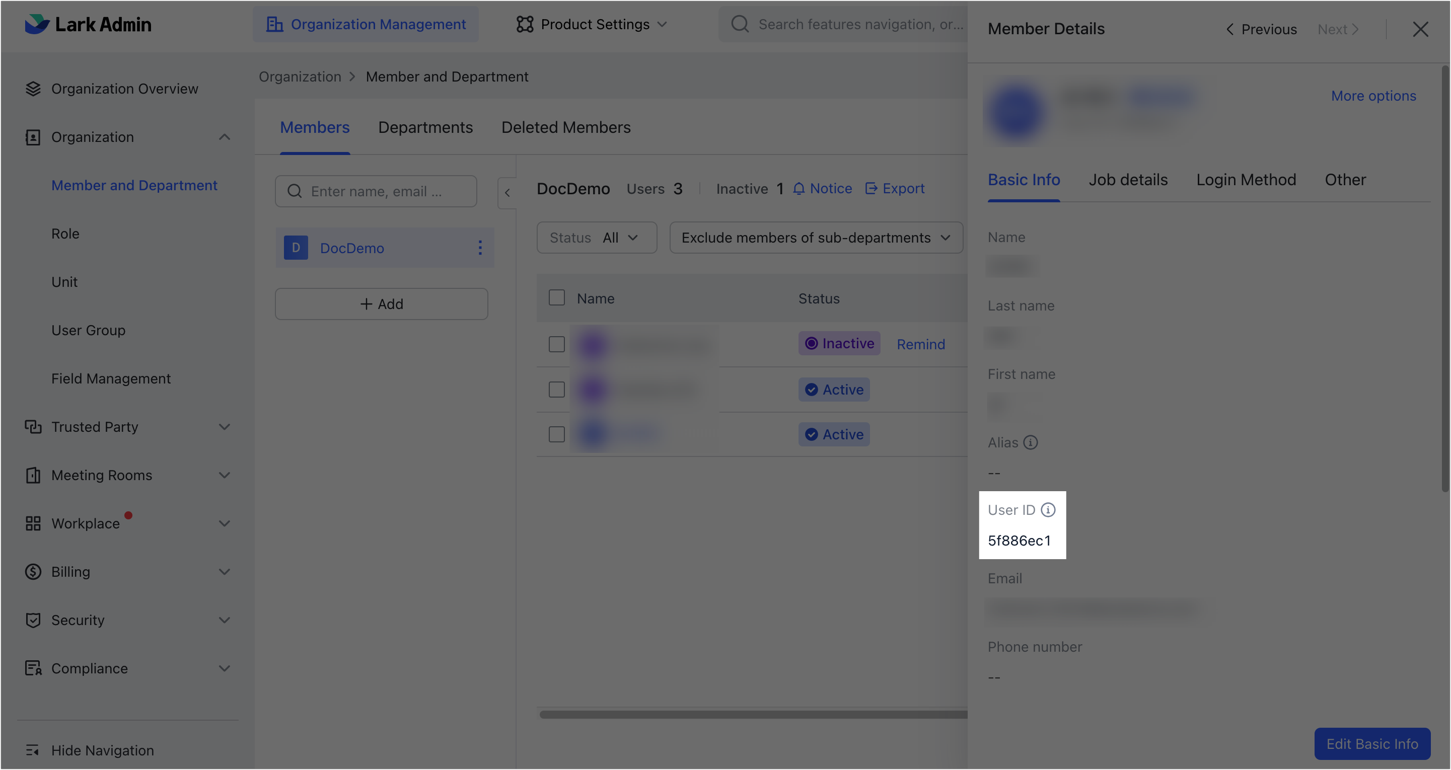Expand the Security section chevron
Image resolution: width=1451 pixels, height=770 pixels.
224,620
